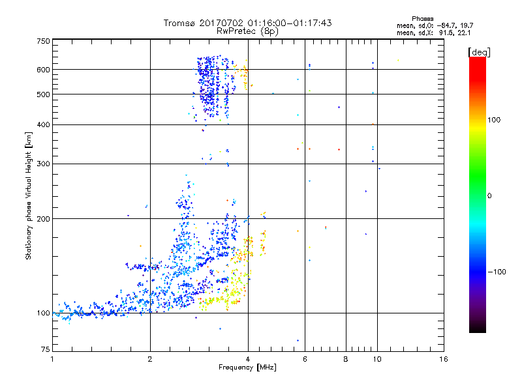Click the rainbow phase colorbar
522x391 pixels.
click(478, 194)
